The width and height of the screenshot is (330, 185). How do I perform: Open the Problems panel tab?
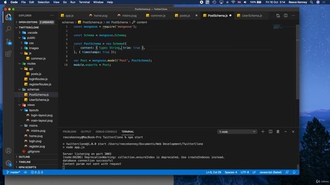[x=70, y=132]
